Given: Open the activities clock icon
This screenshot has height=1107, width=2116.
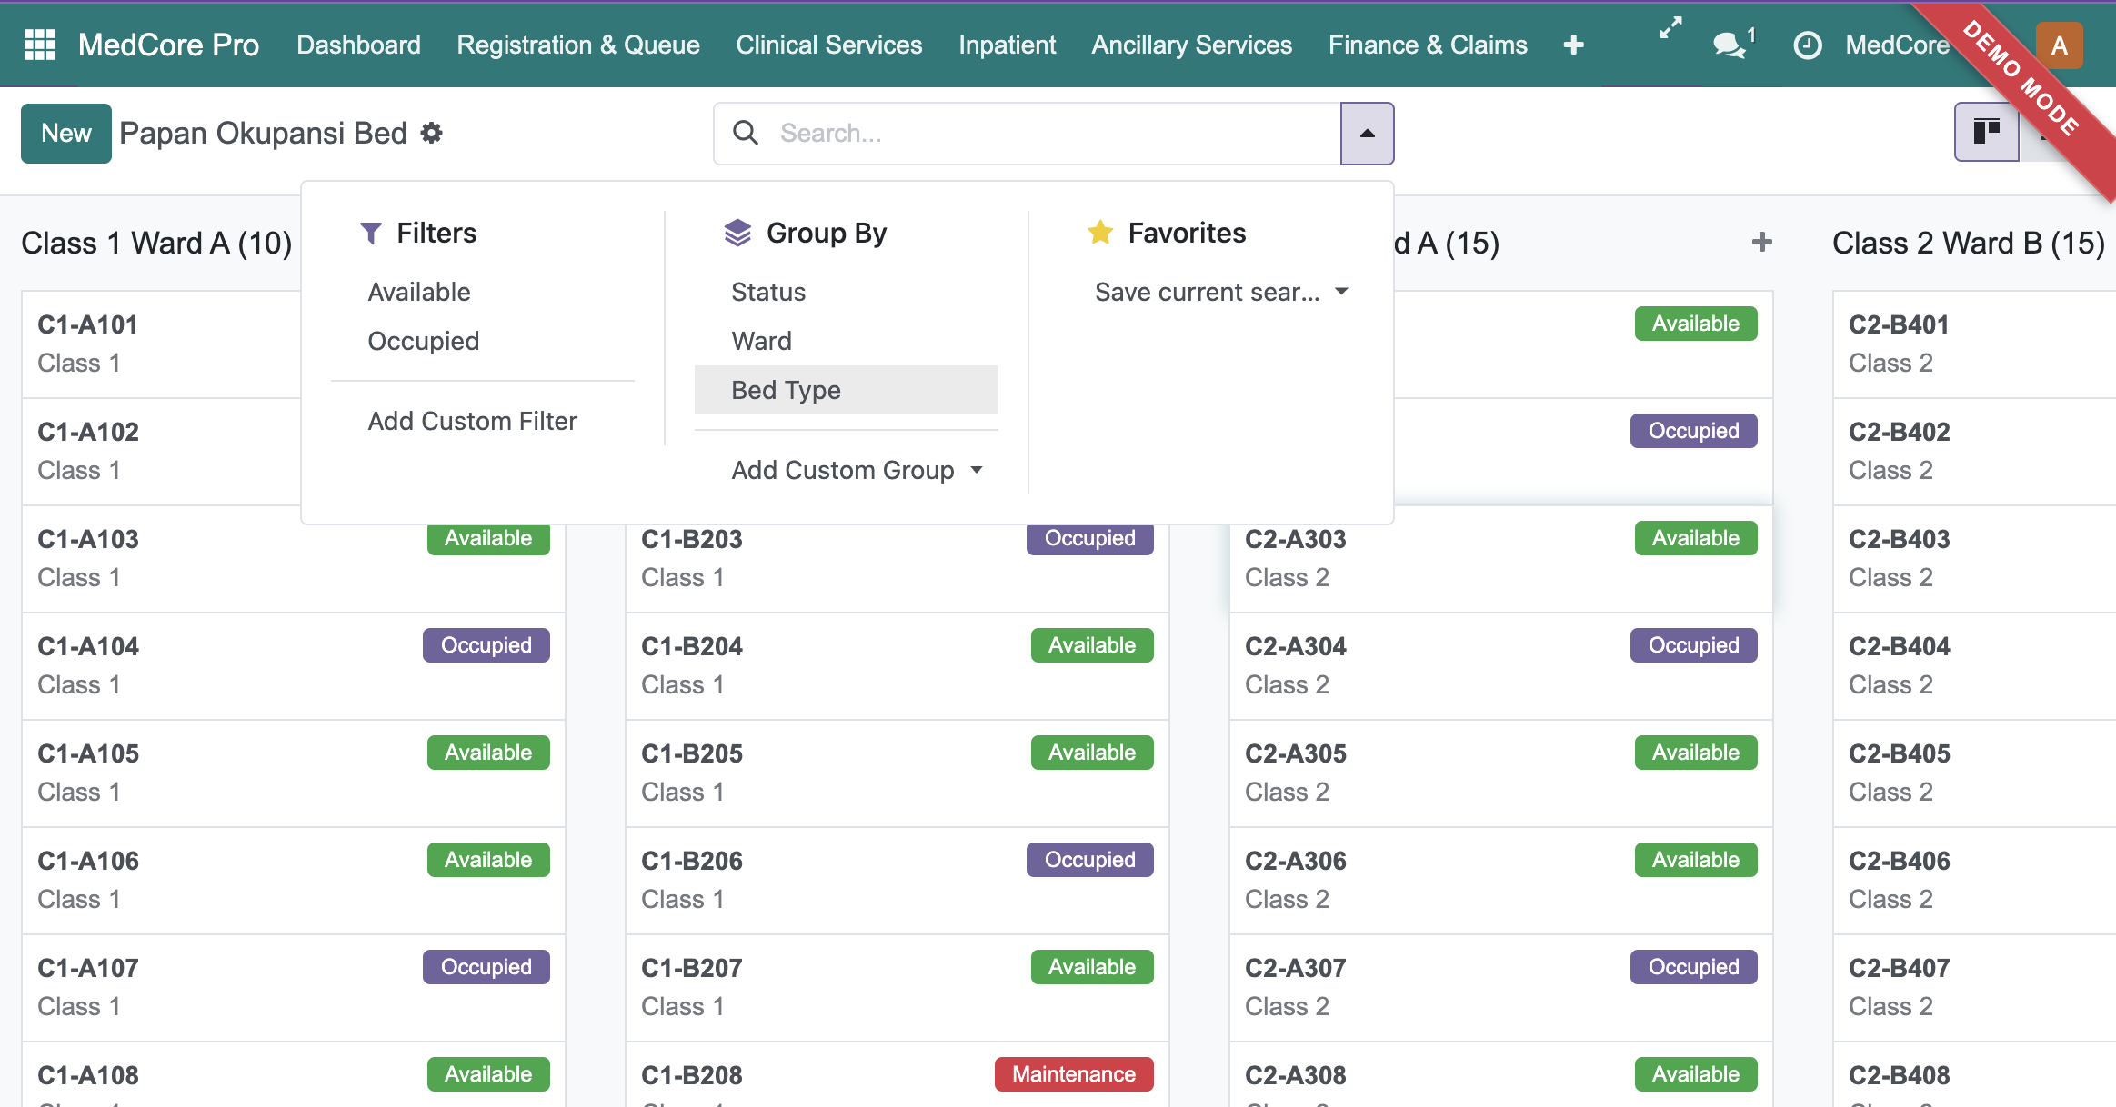Looking at the screenshot, I should click(x=1808, y=45).
